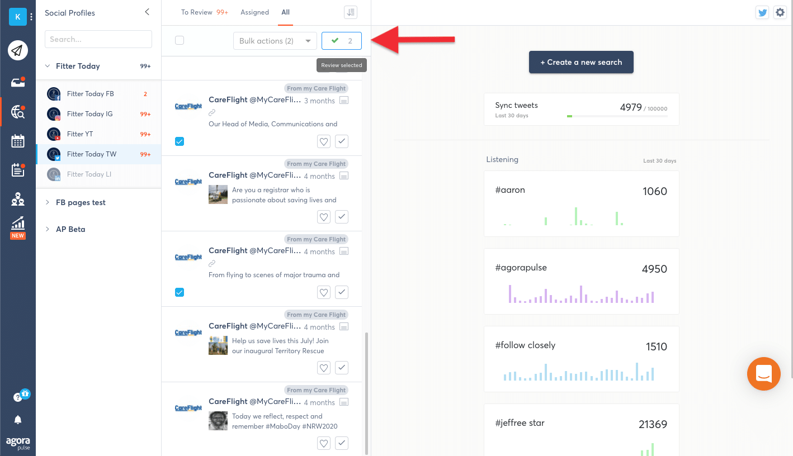The image size is (793, 456).
Task: Open the inbox tray icon in sidebar
Action: [x=17, y=83]
